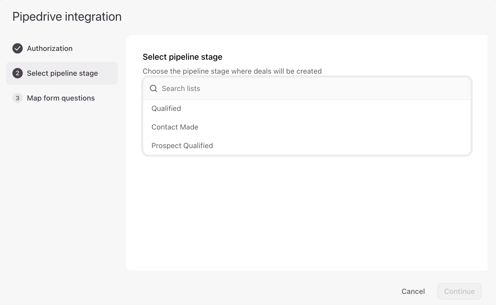
Task: Choose the Qualified pipeline stage
Action: pos(307,109)
